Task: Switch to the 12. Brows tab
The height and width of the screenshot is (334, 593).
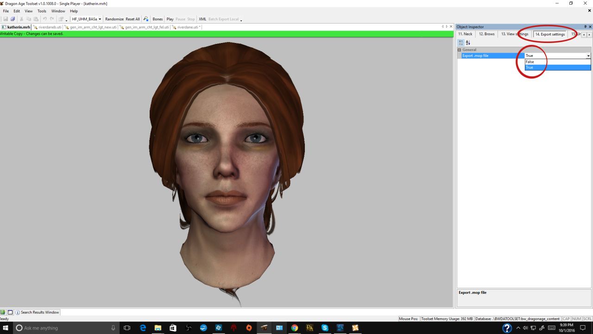Action: tap(486, 34)
